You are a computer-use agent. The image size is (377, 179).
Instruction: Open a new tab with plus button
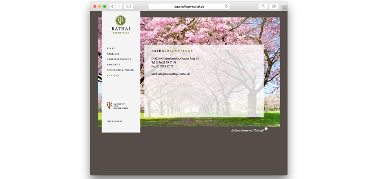(x=284, y=8)
